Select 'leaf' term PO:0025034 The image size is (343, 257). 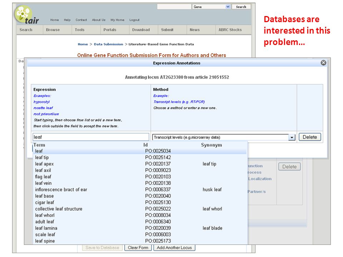(140, 151)
